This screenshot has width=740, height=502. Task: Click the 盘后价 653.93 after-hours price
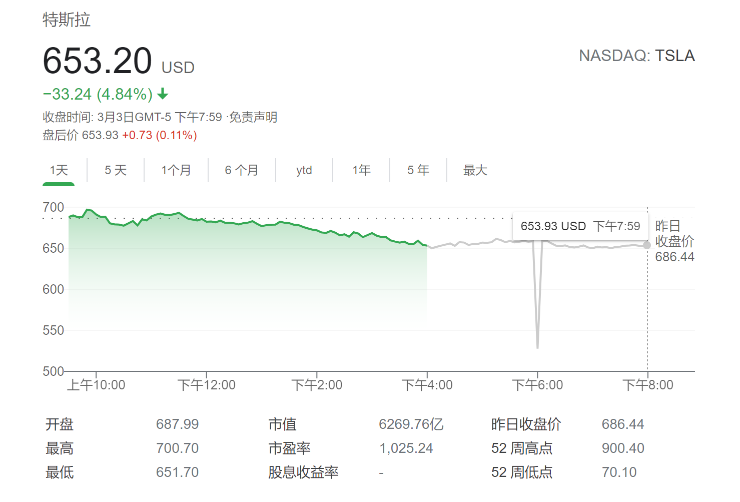point(100,135)
